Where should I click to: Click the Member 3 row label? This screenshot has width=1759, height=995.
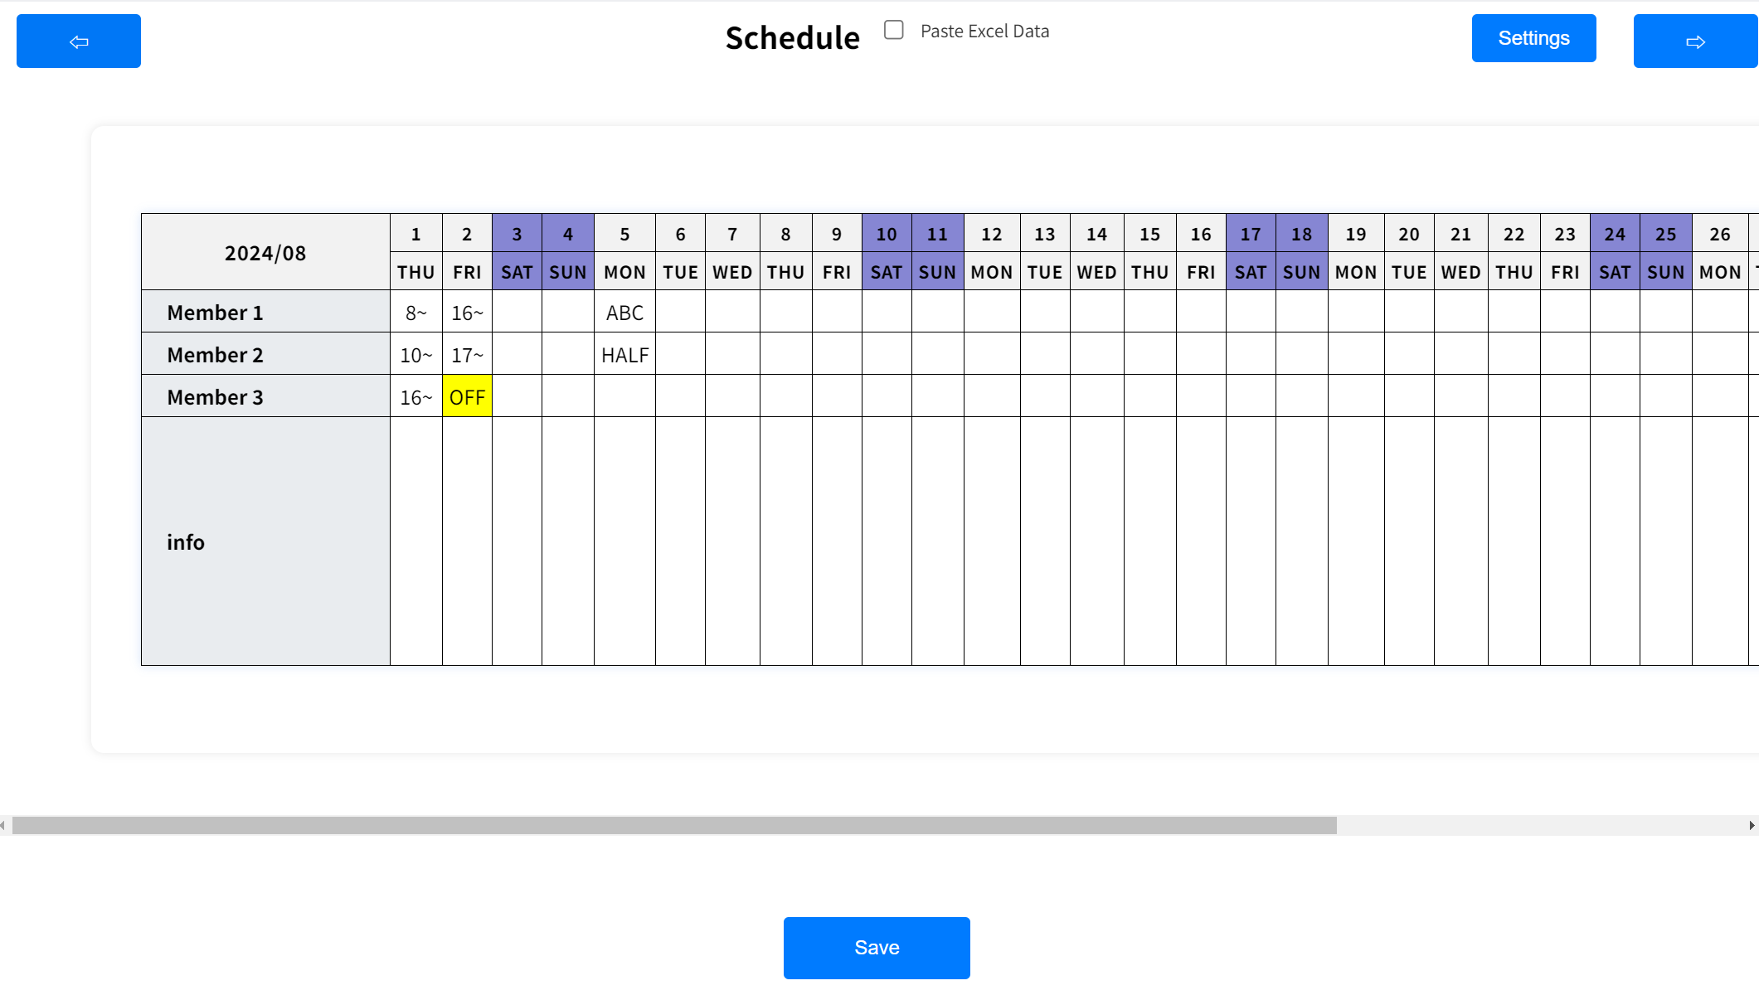tap(215, 396)
